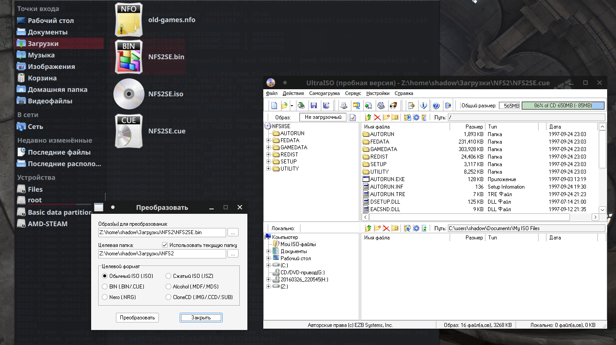Click the Закрыть button in the dialog

[x=201, y=318]
